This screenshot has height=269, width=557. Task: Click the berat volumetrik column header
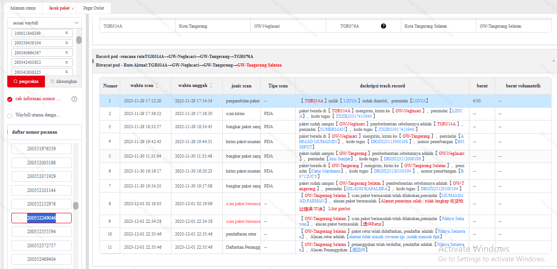click(x=523, y=86)
